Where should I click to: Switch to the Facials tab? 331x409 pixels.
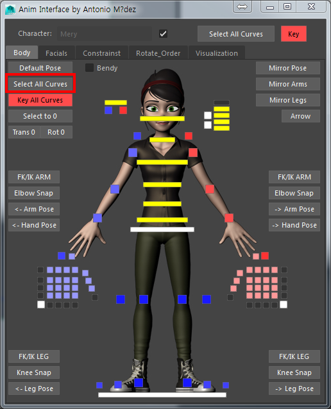click(56, 53)
